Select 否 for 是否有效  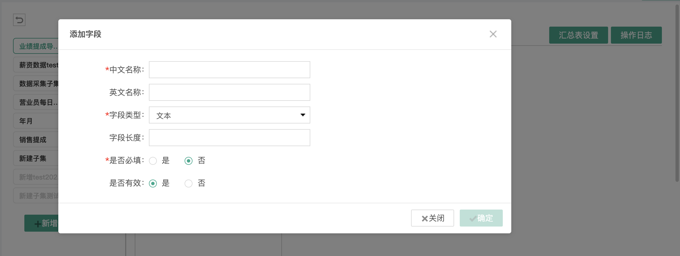pyautogui.click(x=189, y=184)
